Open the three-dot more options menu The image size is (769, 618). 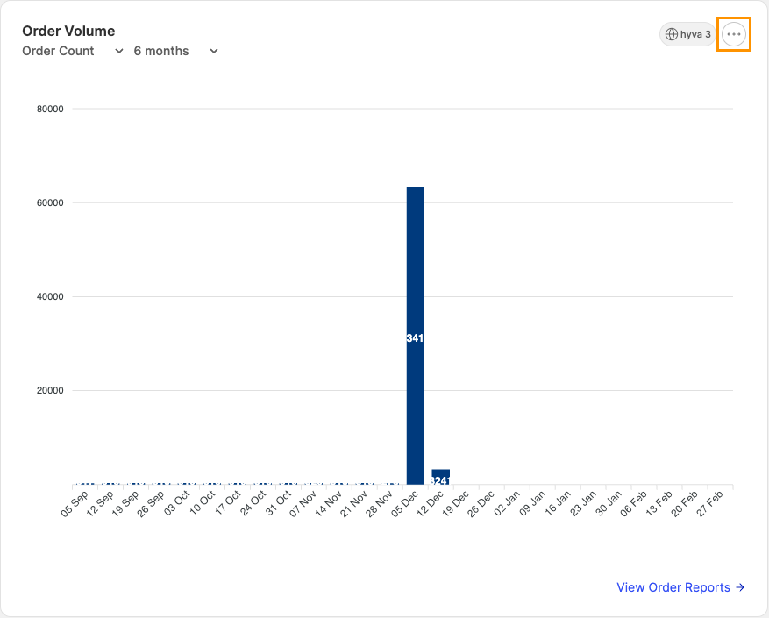[x=734, y=34]
